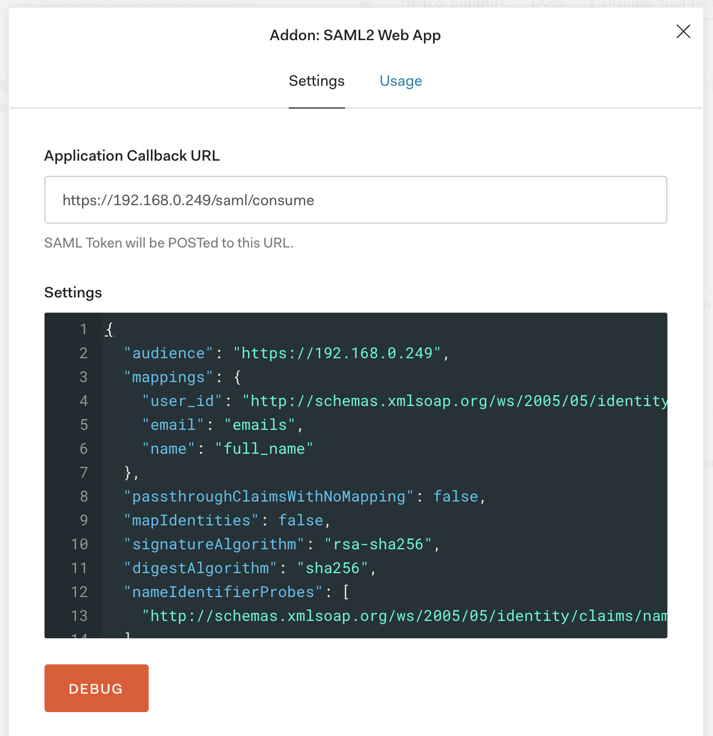The image size is (713, 736).
Task: Close the SAML2 Web App addon dialog
Action: [683, 31]
